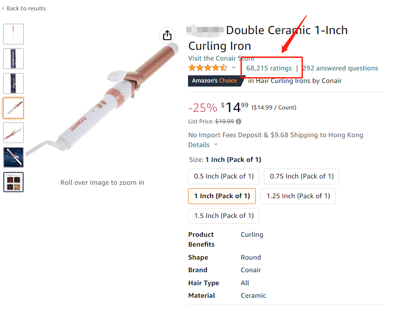
Task: Select the second product thumbnail
Action: (x=13, y=59)
